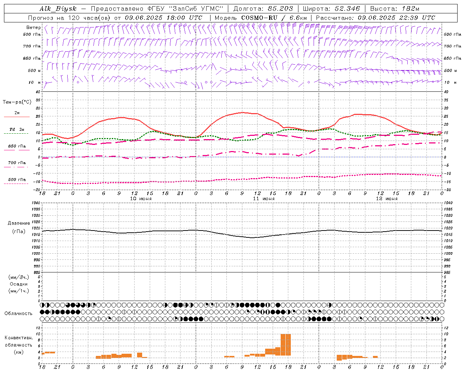
Task: Click the 11 июня date label
Action: [x=264, y=199]
